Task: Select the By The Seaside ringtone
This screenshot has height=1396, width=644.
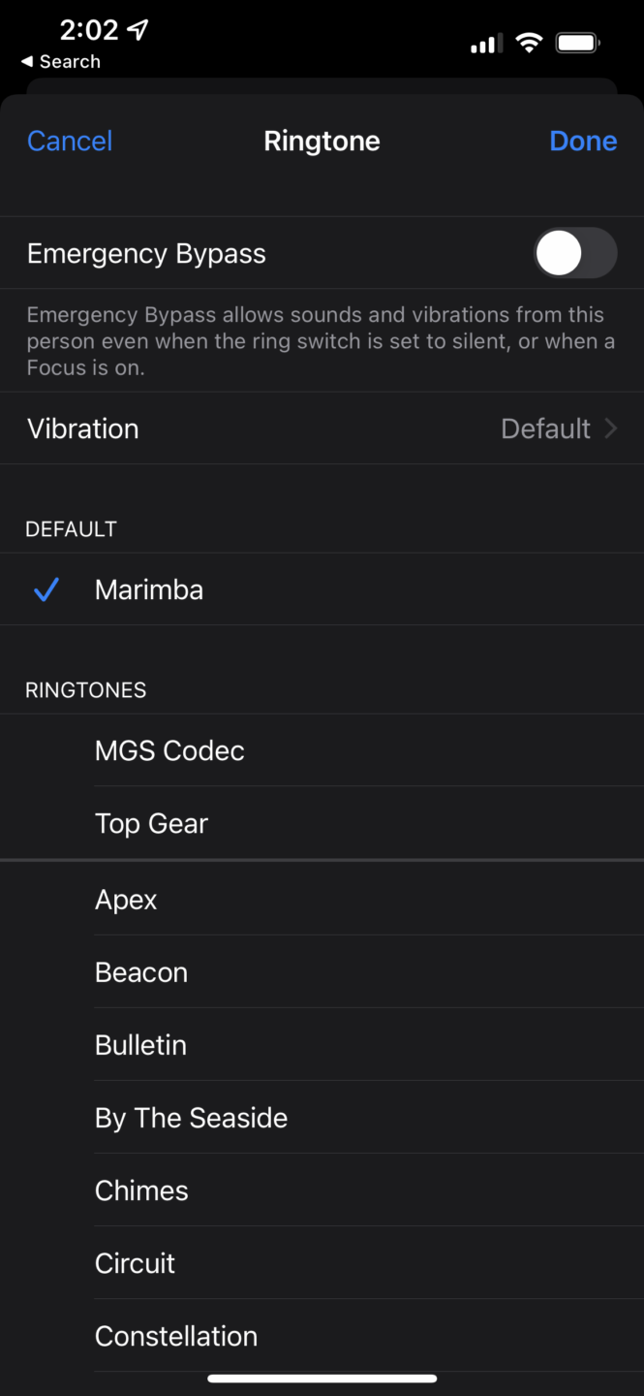Action: pyautogui.click(x=191, y=1117)
